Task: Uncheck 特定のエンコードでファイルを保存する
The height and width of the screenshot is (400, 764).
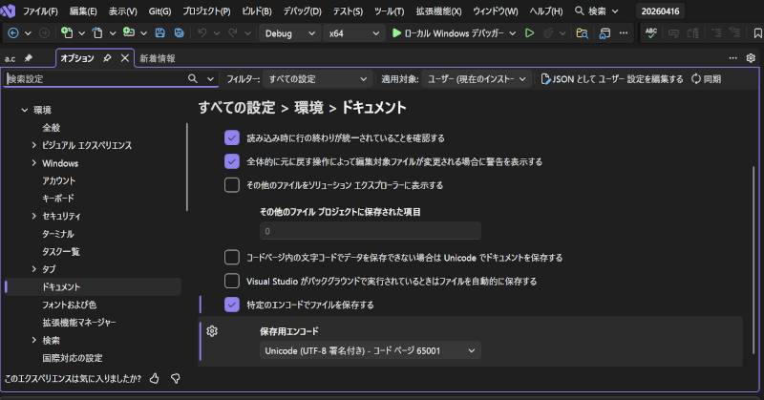Action: [232, 305]
